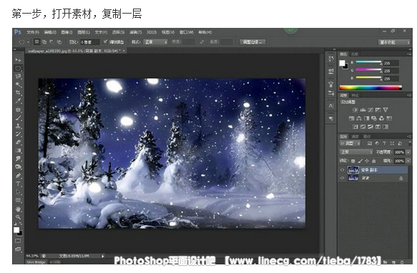This screenshot has width=417, height=273.
Task: Select the Move tool
Action: coord(18,60)
